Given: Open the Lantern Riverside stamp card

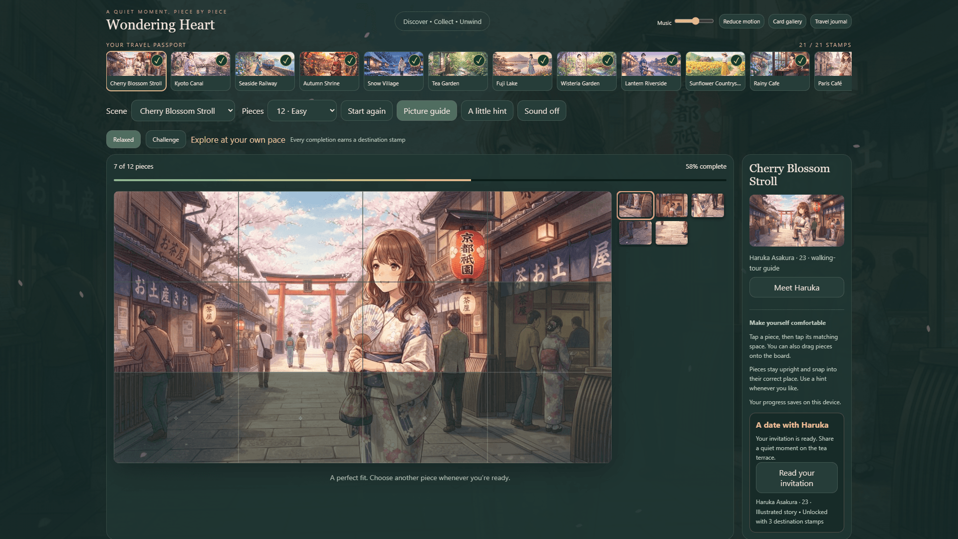Looking at the screenshot, I should 651,71.
